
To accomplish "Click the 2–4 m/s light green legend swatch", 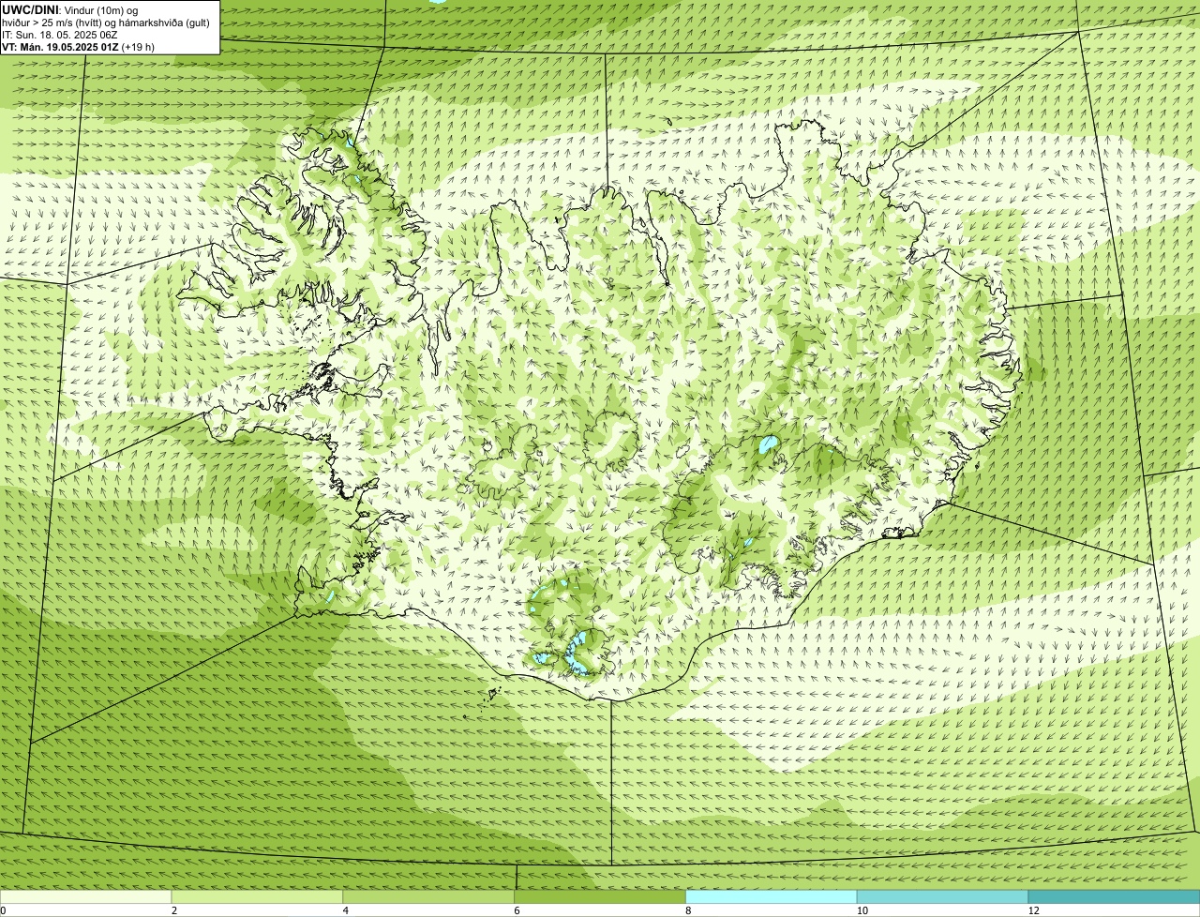I will click(x=258, y=896).
